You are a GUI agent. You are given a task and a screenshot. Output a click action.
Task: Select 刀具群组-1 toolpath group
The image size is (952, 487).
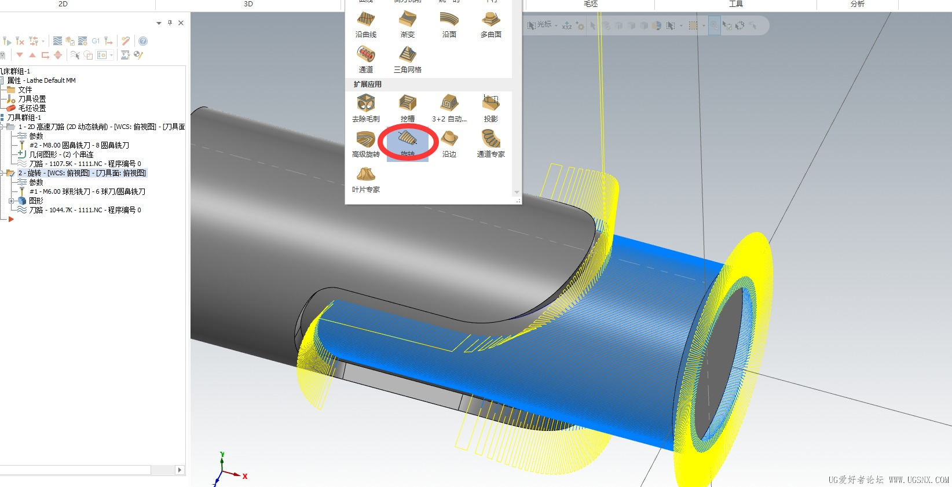[x=24, y=117]
